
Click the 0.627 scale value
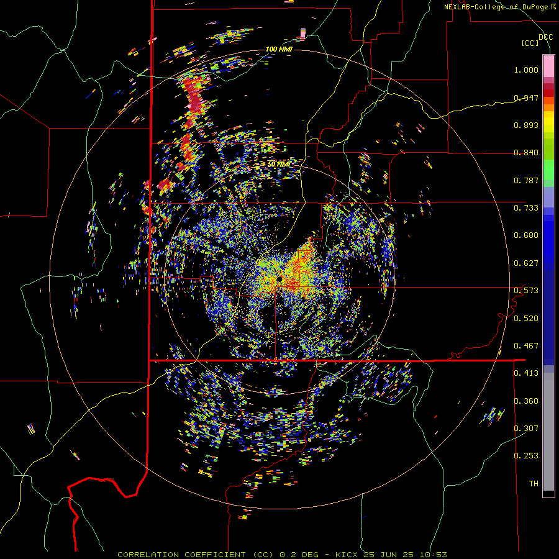(526, 263)
